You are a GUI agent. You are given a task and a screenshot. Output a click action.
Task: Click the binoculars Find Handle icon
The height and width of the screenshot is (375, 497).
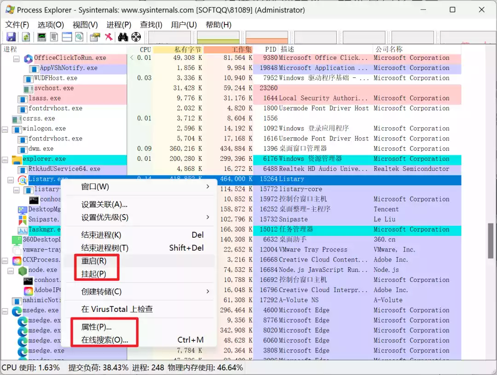(x=123, y=37)
